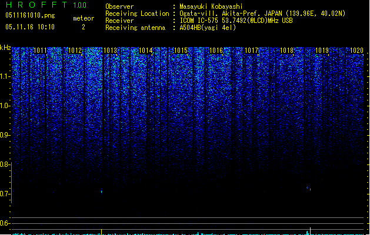
Task: Click the date stamp 05.11.16 10:10
Action: [30, 27]
